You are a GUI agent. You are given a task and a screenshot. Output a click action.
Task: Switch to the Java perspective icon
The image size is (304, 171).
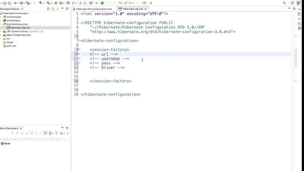299,3
